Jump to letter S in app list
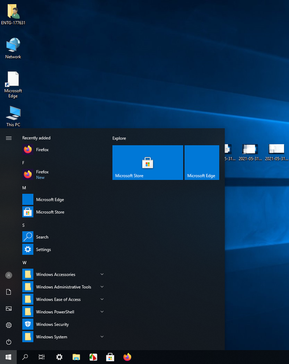Image resolution: width=289 pixels, height=364 pixels. tap(24, 225)
